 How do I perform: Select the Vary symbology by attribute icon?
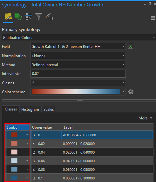(18, 17)
